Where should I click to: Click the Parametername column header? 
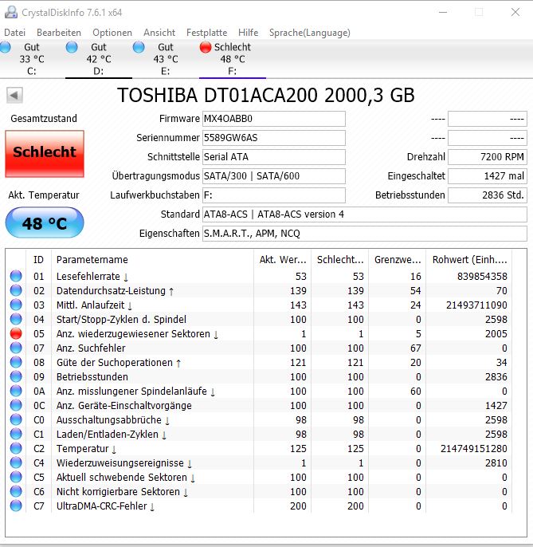153,260
